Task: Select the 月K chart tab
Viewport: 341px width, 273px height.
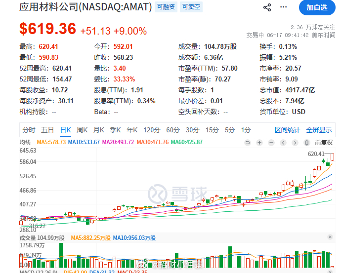Action: [98, 130]
